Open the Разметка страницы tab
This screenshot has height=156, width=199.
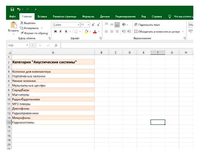click(65, 16)
